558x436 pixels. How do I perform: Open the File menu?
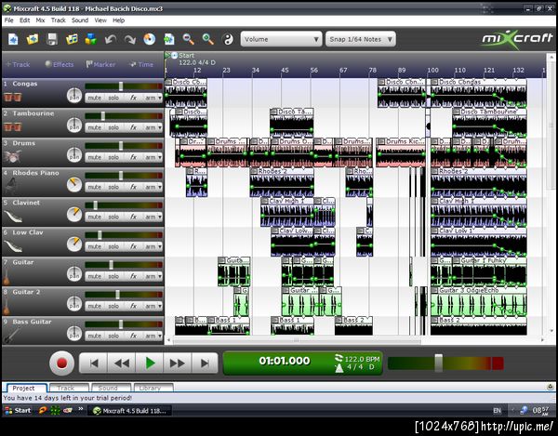(x=9, y=20)
